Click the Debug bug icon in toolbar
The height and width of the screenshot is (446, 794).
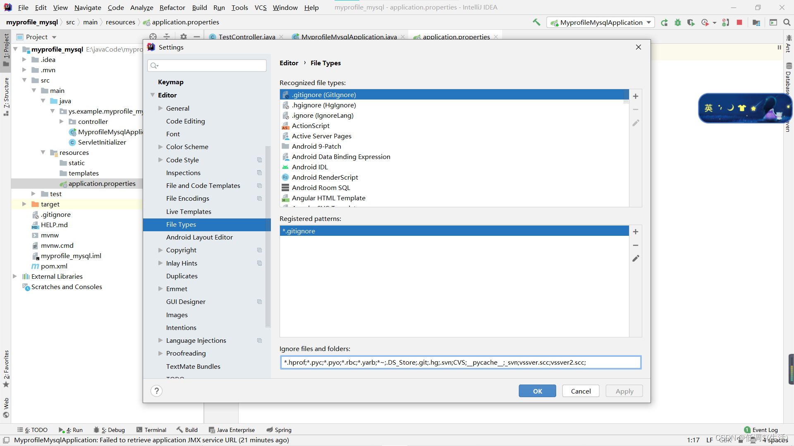(x=677, y=22)
